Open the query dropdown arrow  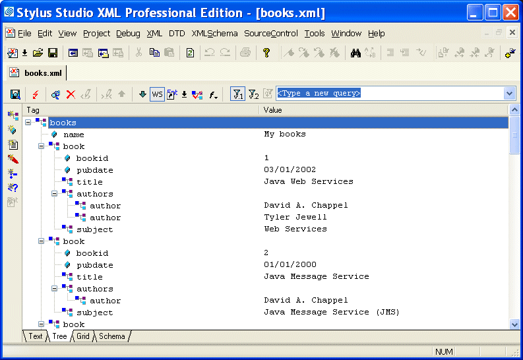[x=508, y=94]
